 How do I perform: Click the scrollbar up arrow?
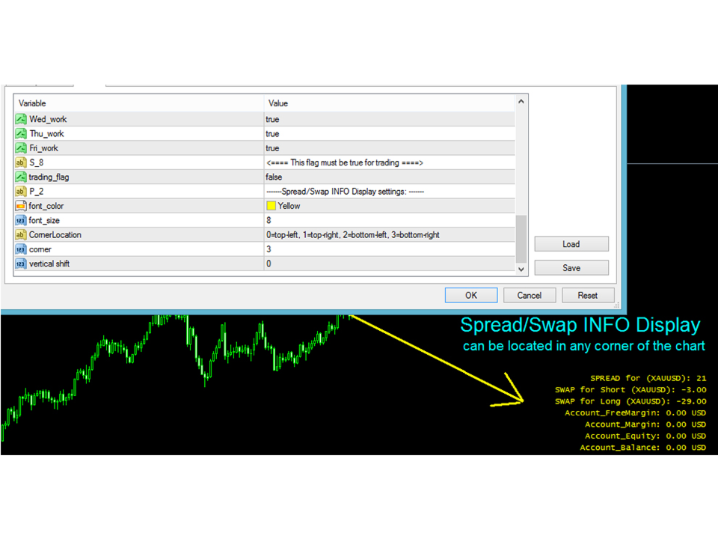[x=521, y=102]
